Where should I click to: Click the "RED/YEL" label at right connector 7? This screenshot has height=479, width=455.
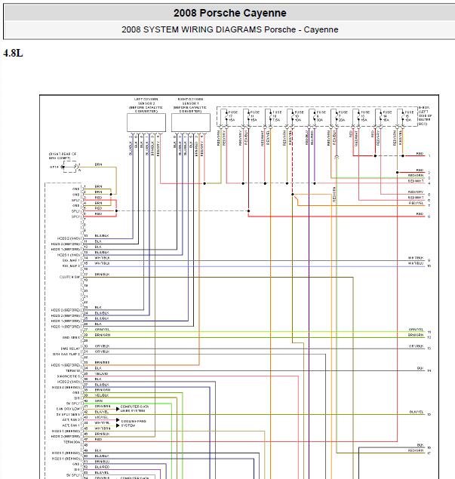pos(417,203)
